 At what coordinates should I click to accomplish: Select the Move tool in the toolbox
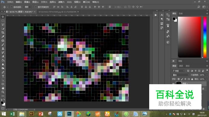[3, 17]
